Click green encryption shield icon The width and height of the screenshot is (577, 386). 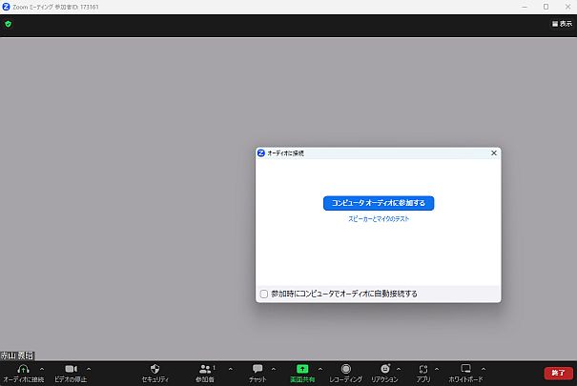(8, 24)
